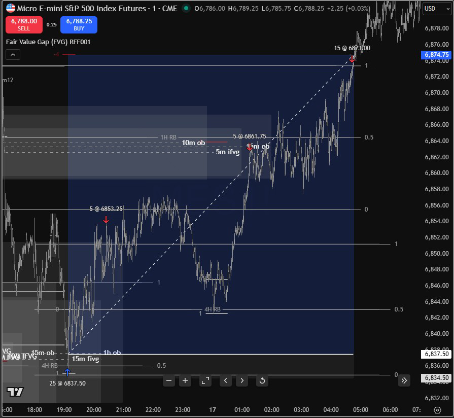Select the red sell arrow at 6873.00

352,59
